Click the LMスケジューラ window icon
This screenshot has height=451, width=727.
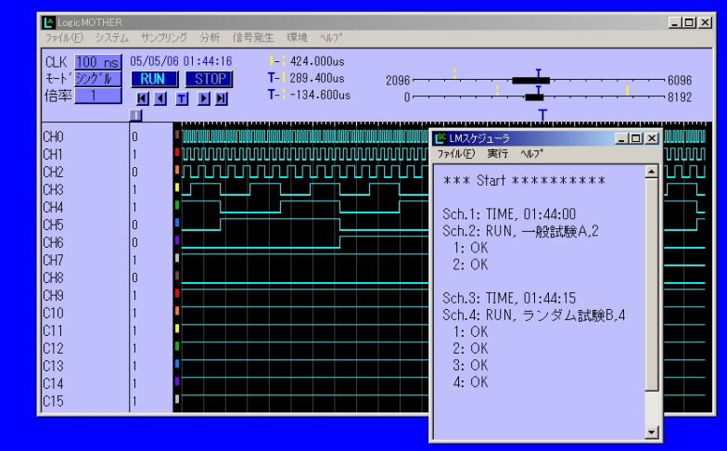click(x=440, y=137)
